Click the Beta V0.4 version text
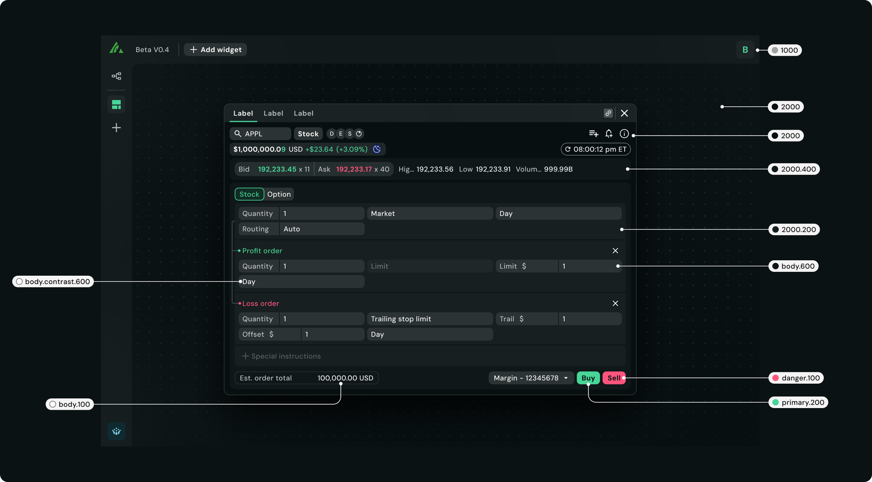Viewport: 872px width, 482px height. coord(152,49)
